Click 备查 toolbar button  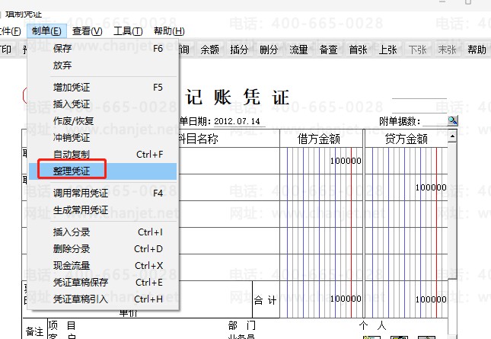[x=329, y=50]
